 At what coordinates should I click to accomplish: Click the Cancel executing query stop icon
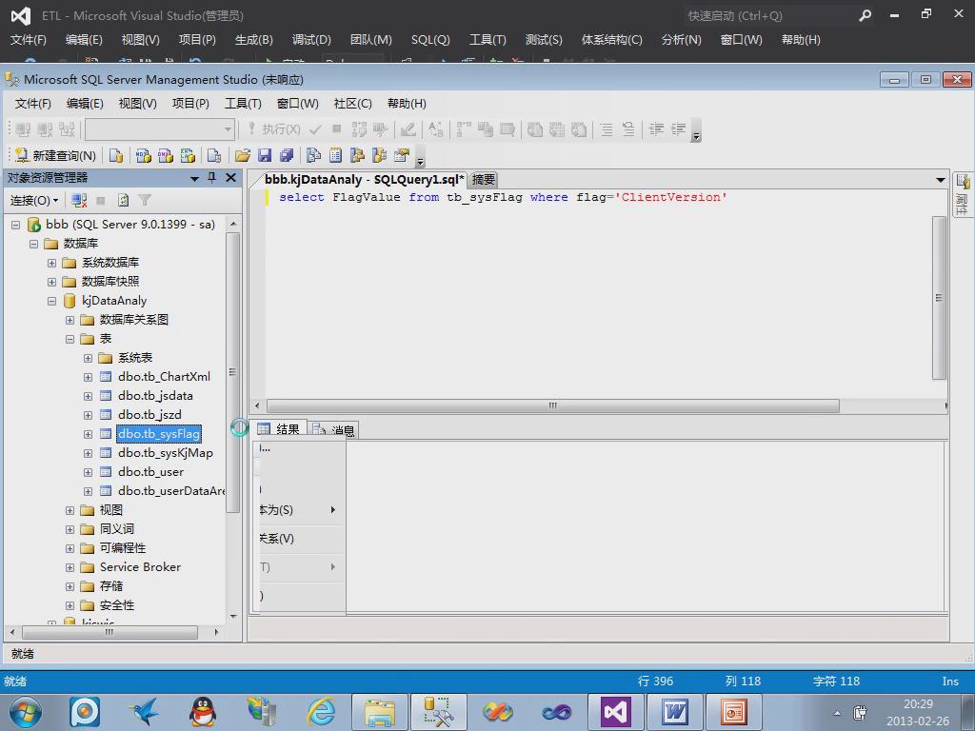coord(336,129)
